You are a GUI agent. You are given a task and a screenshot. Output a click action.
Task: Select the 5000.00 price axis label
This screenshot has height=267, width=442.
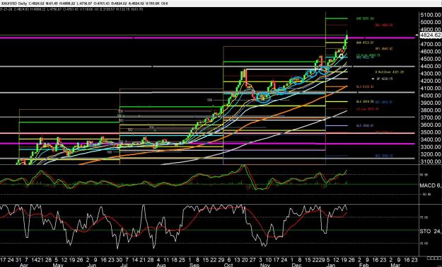pyautogui.click(x=430, y=22)
